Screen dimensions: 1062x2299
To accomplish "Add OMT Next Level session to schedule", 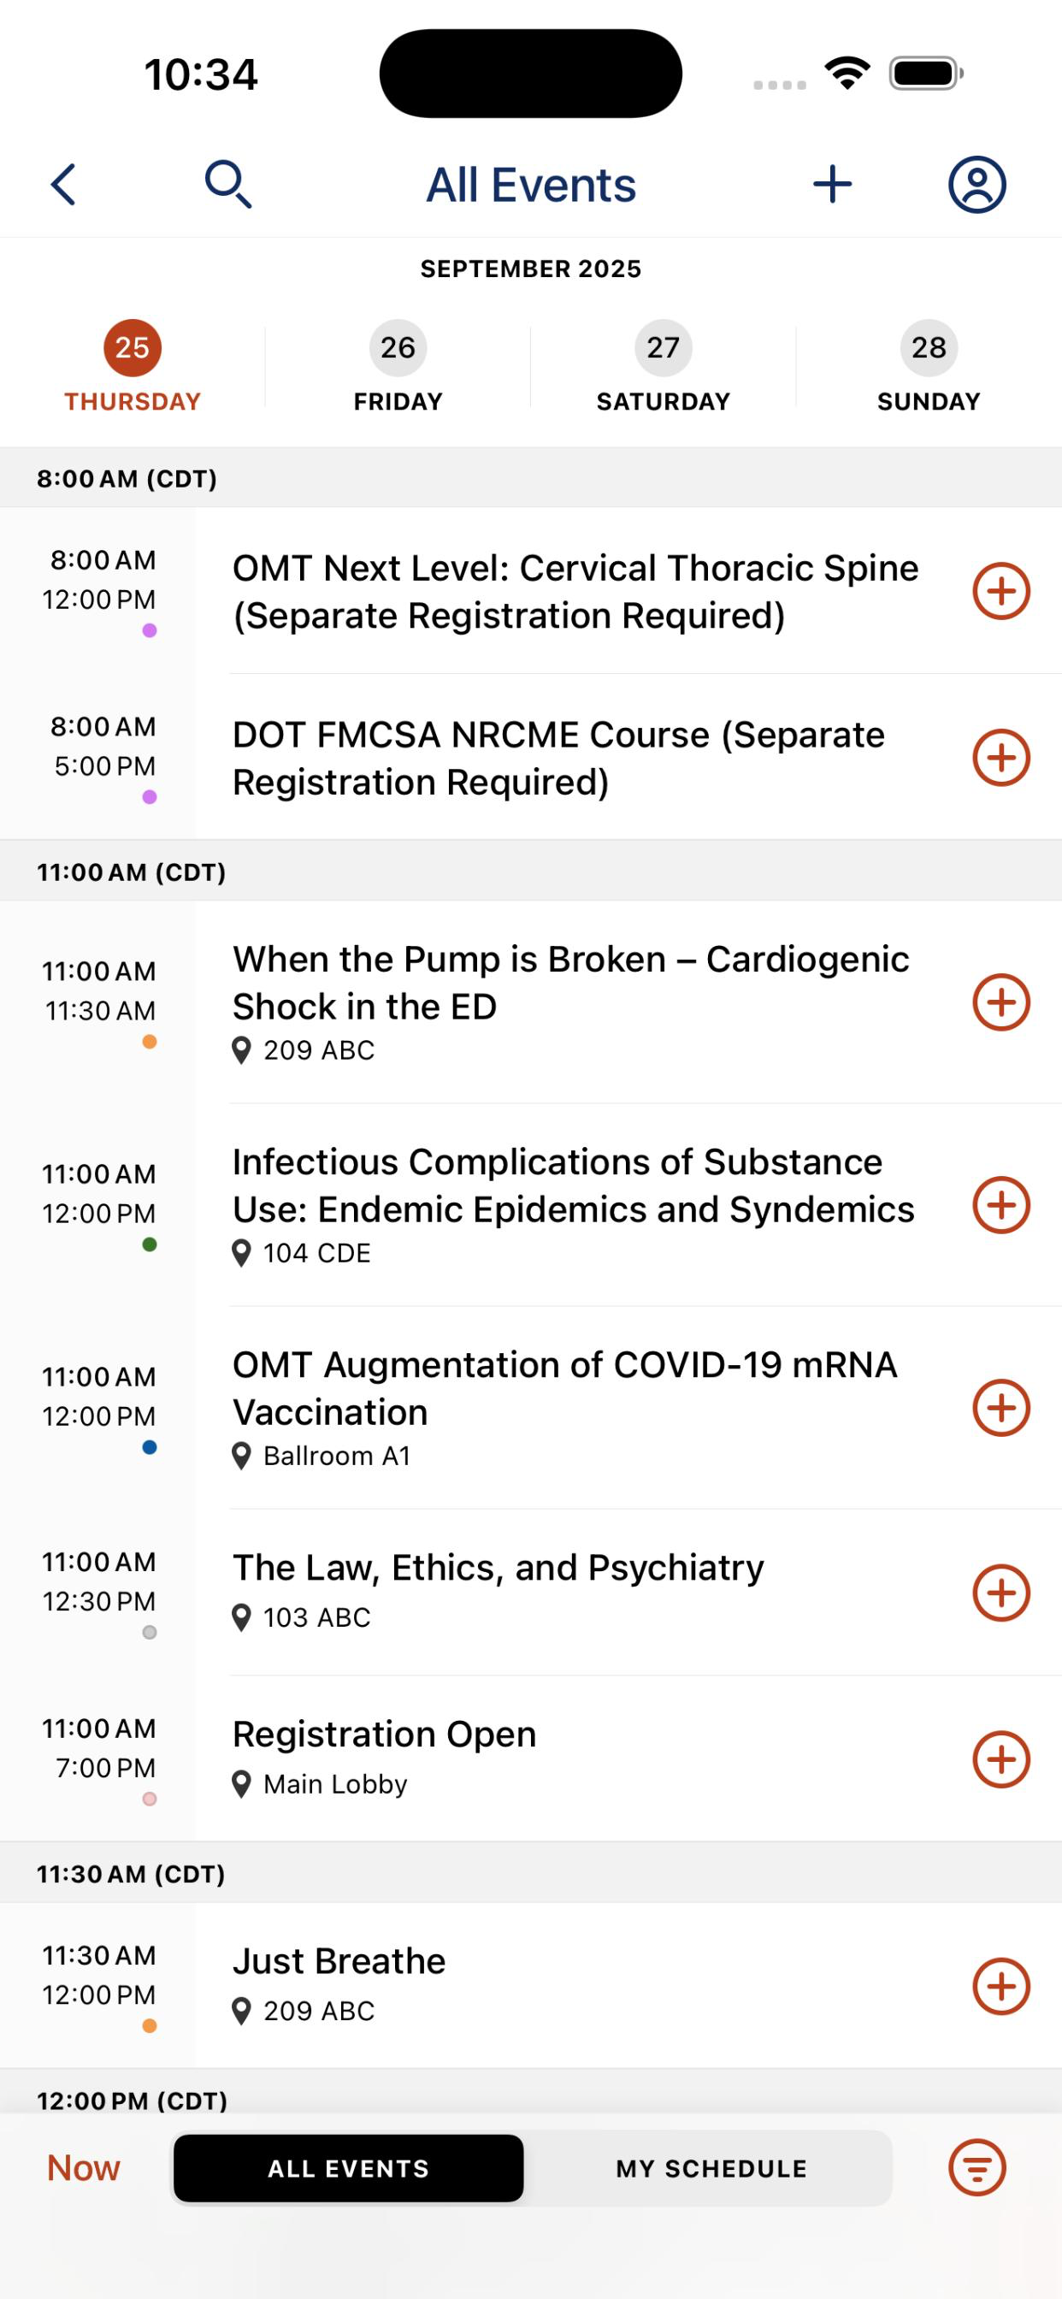I will [x=1001, y=591].
